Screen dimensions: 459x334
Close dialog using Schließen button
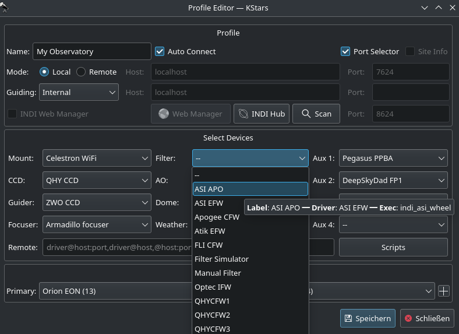click(x=427, y=318)
